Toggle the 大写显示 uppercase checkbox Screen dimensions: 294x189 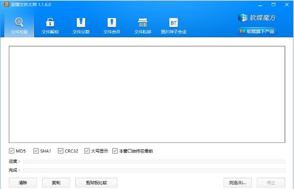pos(87,151)
